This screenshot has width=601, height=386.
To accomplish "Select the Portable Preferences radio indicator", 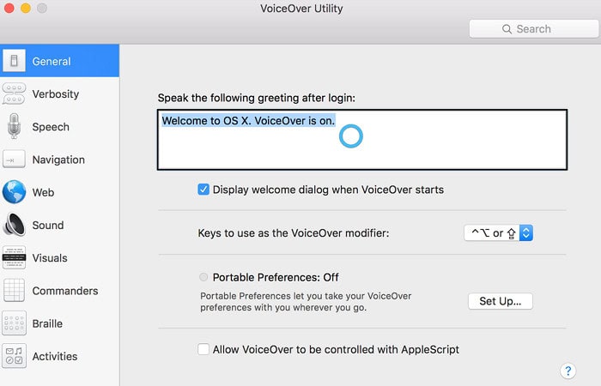I will pos(203,277).
